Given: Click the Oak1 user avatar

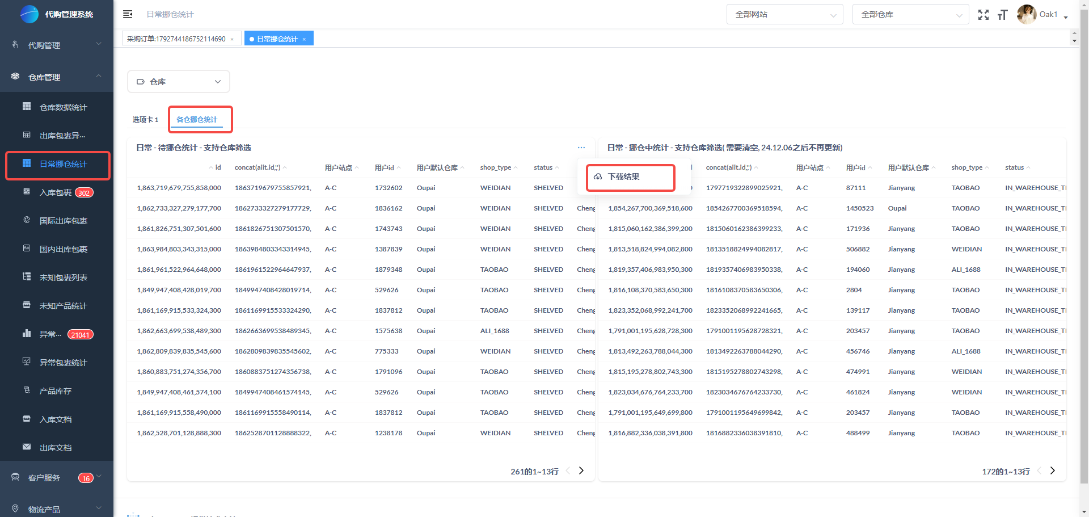Looking at the screenshot, I should coord(1026,14).
